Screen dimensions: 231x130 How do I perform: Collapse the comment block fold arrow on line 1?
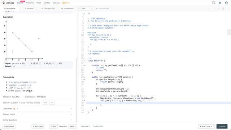tap(84, 14)
